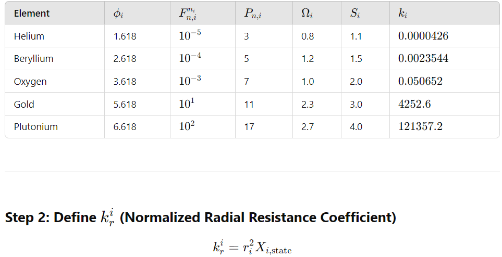Click the Plutonium element cell

pos(36,126)
